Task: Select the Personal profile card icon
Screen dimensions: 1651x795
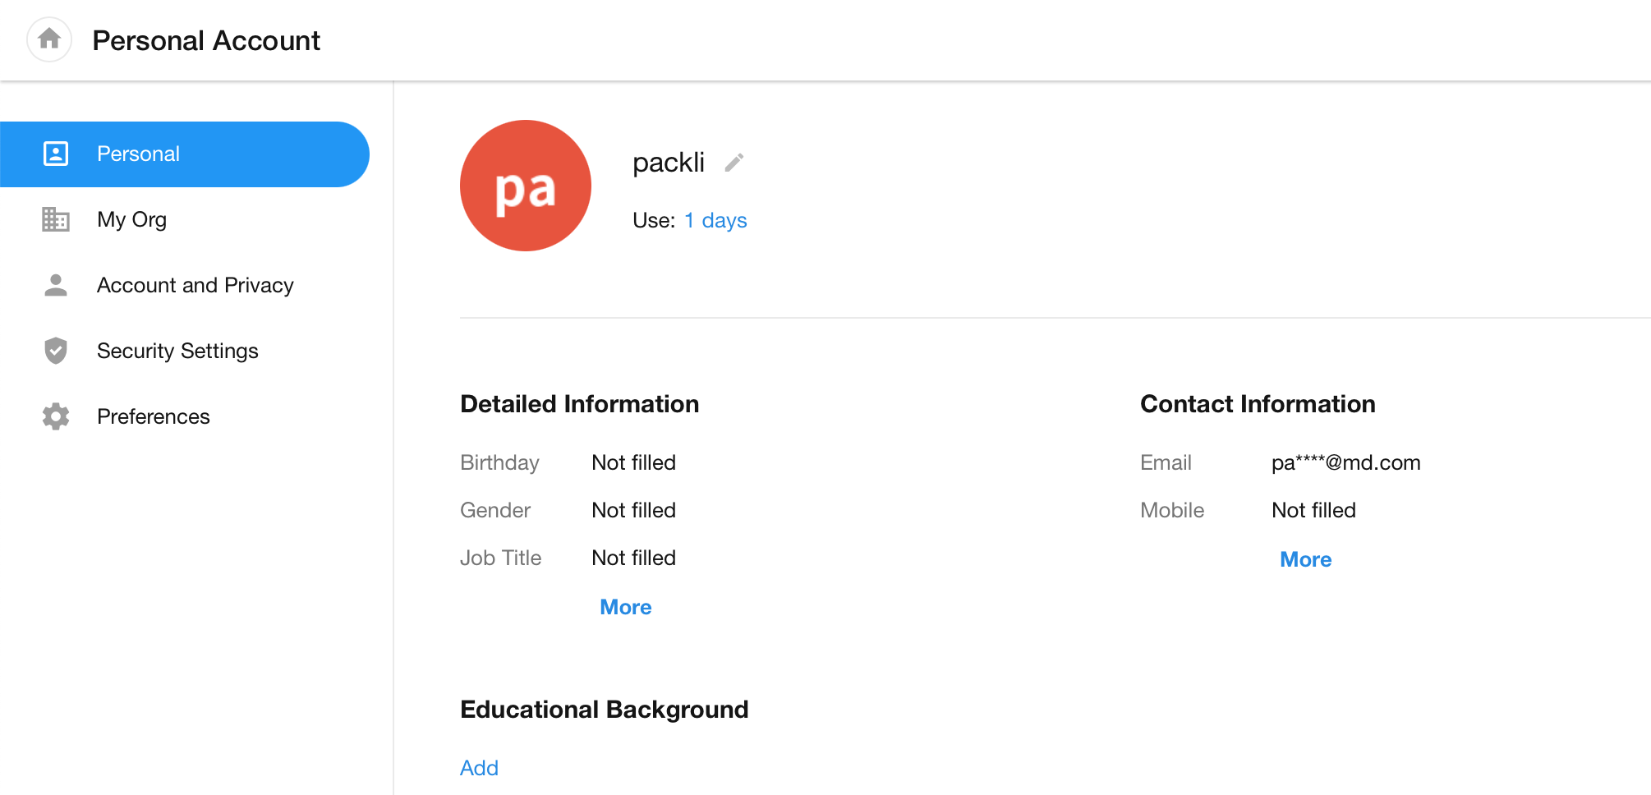Action: 56,154
